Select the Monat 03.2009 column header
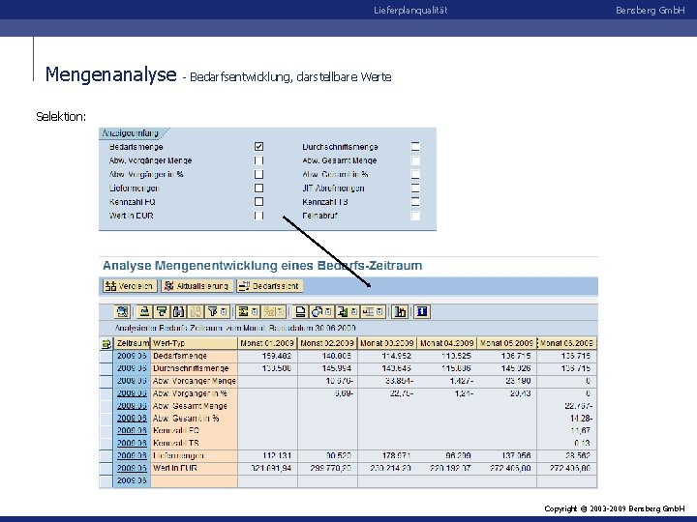 pos(386,343)
